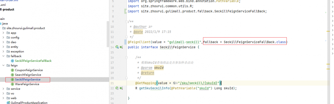Click the interface icon beside SearchFeignService
The width and height of the screenshot is (334, 104).
[x=12, y=75]
